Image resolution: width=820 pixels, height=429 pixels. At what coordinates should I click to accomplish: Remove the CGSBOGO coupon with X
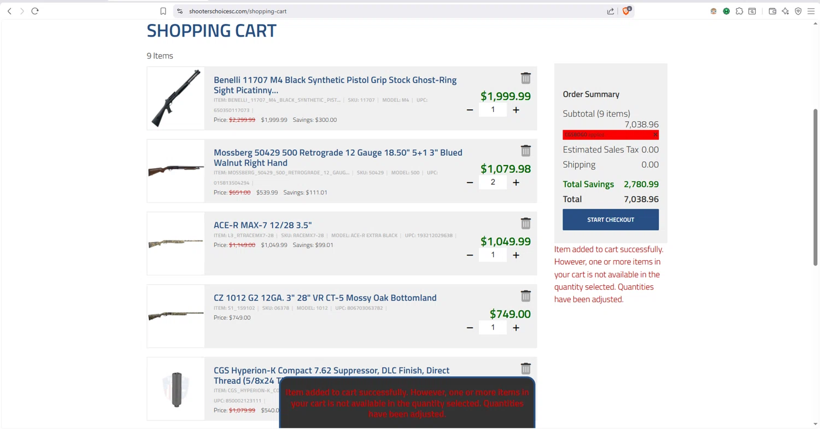point(655,135)
